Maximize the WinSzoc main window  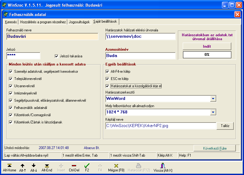tap(232, 5)
